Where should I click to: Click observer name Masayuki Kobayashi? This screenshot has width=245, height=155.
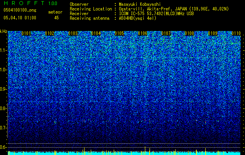[x=140, y=4]
